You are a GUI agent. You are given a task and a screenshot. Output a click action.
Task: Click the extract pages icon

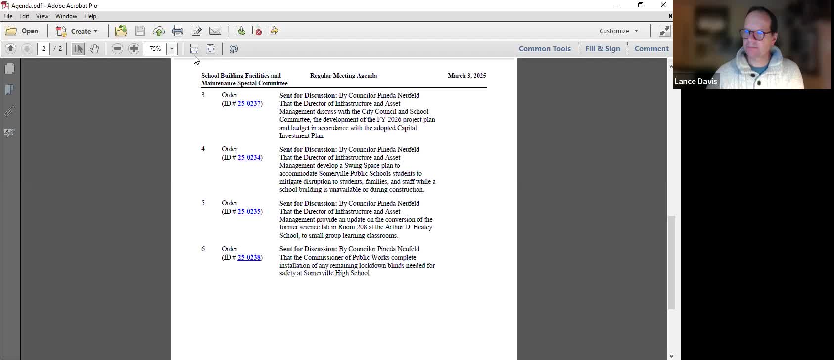[273, 31]
